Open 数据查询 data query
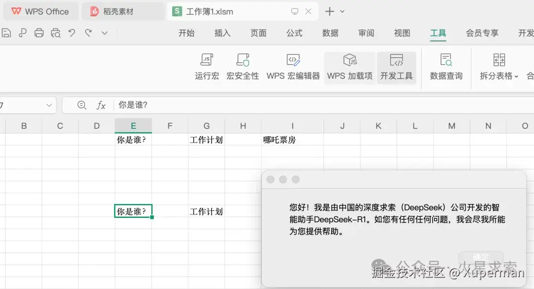Viewport: 534px width, 289px height. pyautogui.click(x=446, y=67)
